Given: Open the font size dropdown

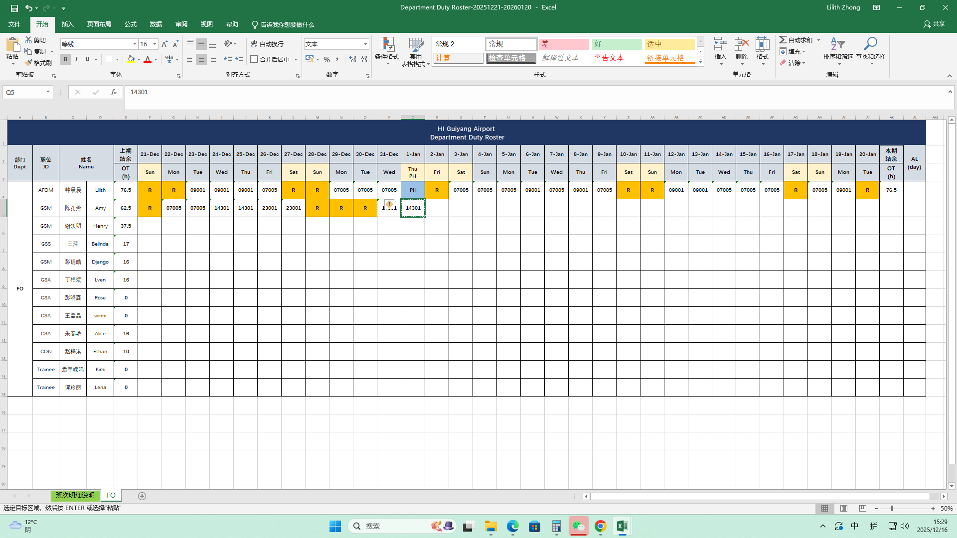Looking at the screenshot, I should 155,44.
